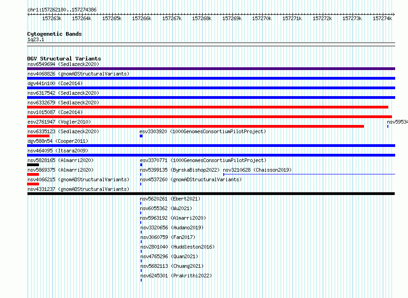Screen dimensions: 408x298
Task: Click nsv5963192 (Almarri2020) label
Action: (x=173, y=218)
